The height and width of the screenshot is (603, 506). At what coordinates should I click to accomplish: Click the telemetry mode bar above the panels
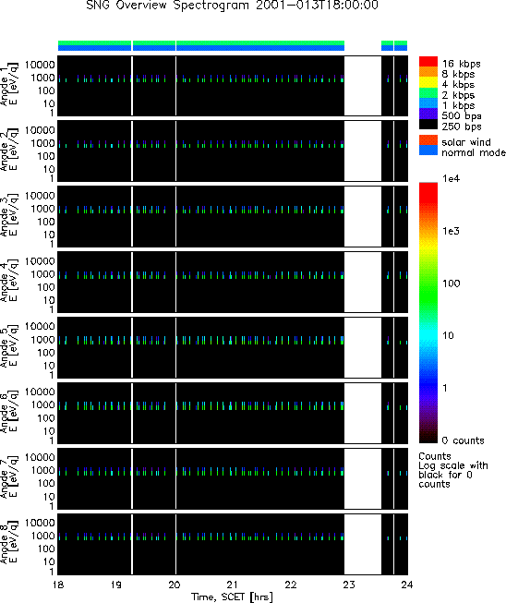point(233,45)
